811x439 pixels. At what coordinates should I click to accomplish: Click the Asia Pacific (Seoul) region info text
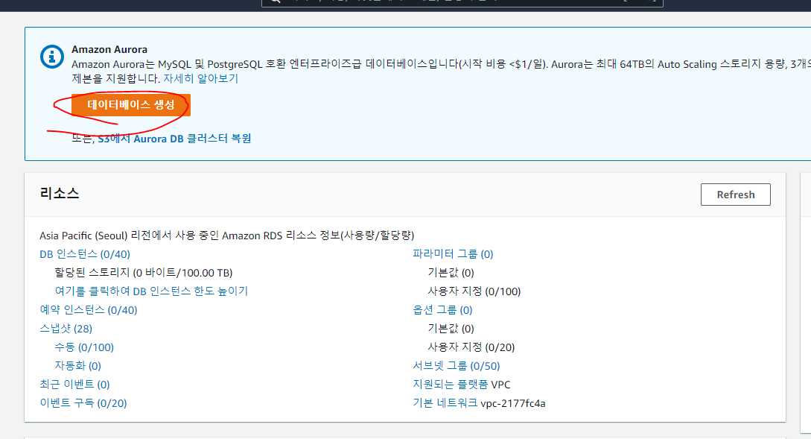tap(227, 236)
